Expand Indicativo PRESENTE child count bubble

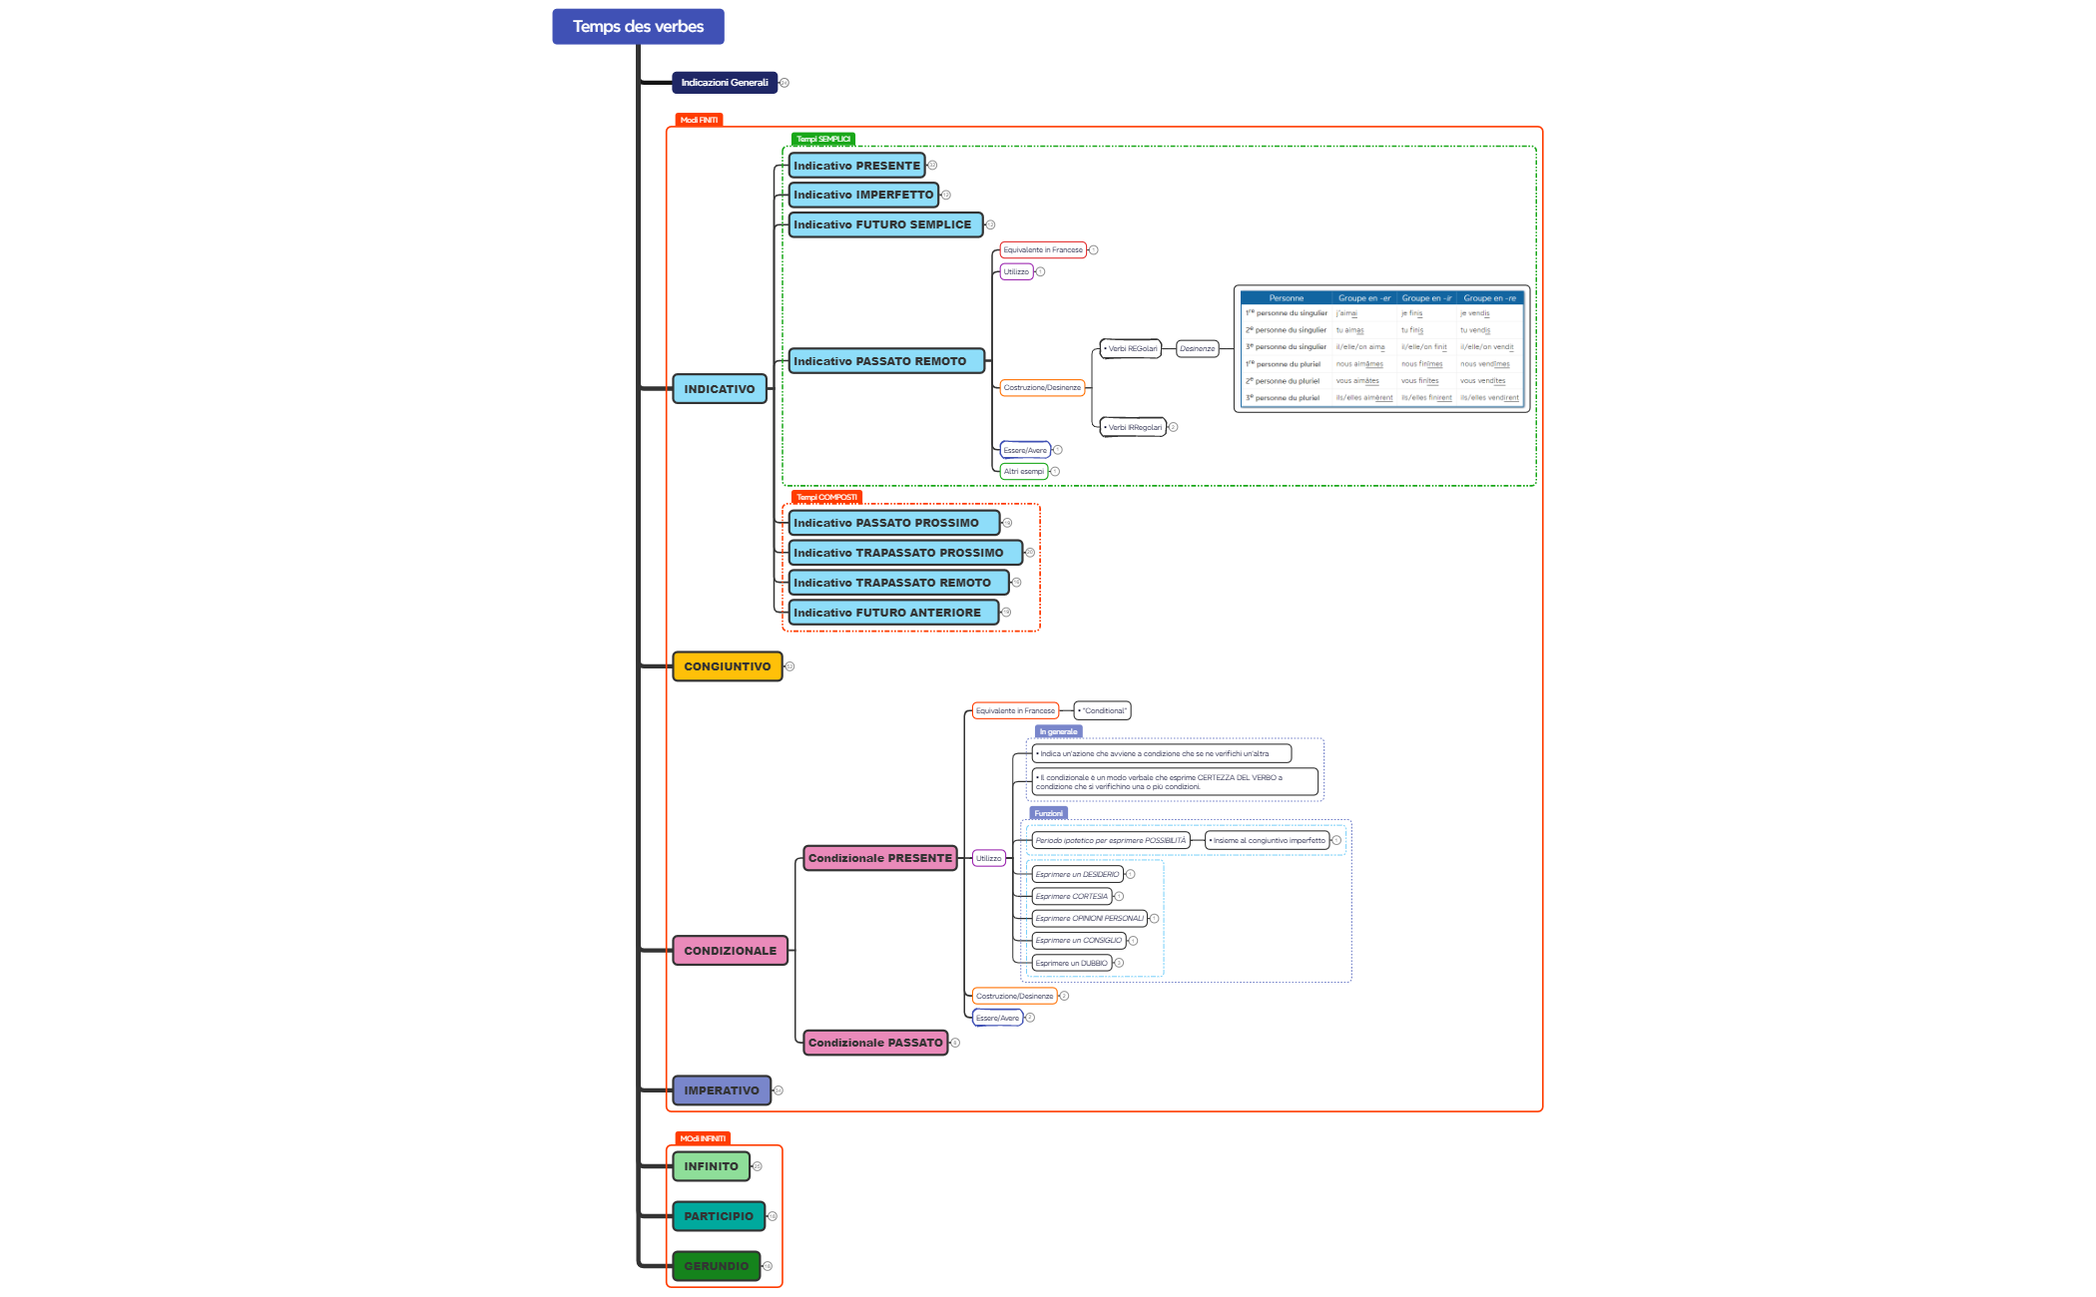pyautogui.click(x=932, y=166)
